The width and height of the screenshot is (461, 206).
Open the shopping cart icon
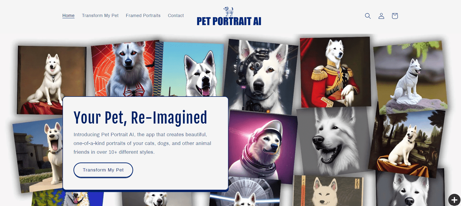pos(395,16)
